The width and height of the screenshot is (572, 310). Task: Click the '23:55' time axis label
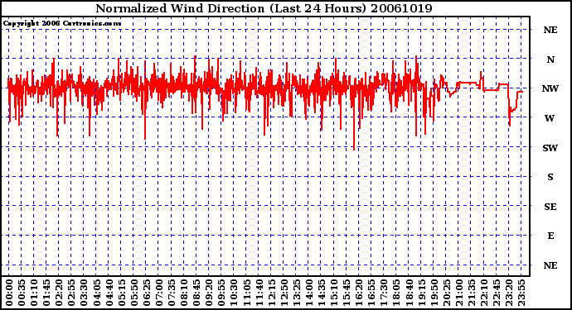coord(521,293)
